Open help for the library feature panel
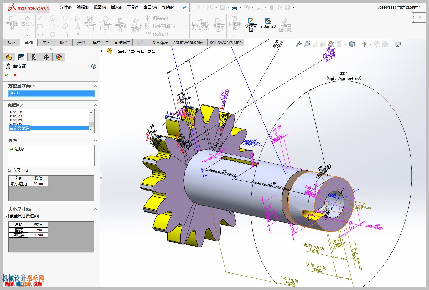This screenshot has width=429, height=290. [93, 66]
